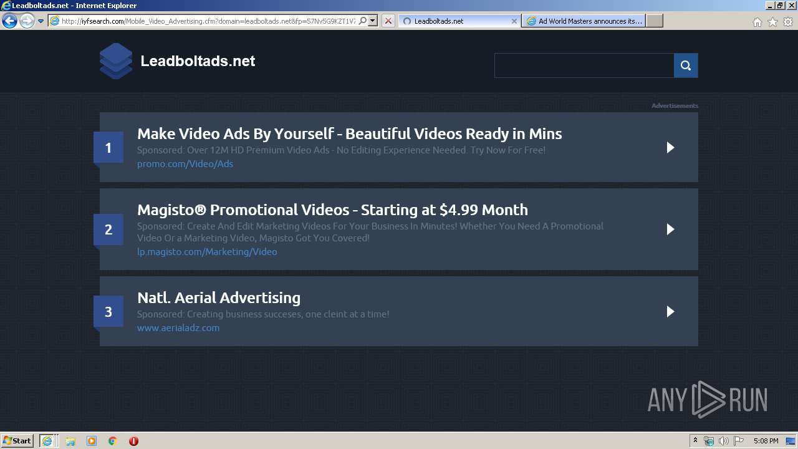The width and height of the screenshot is (798, 449).
Task: Click the address bar search magnifier icon
Action: point(362,21)
